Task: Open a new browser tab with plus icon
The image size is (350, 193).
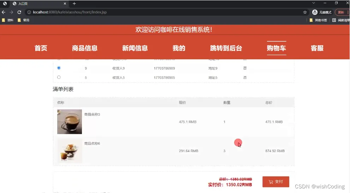Action: (x=74, y=4)
